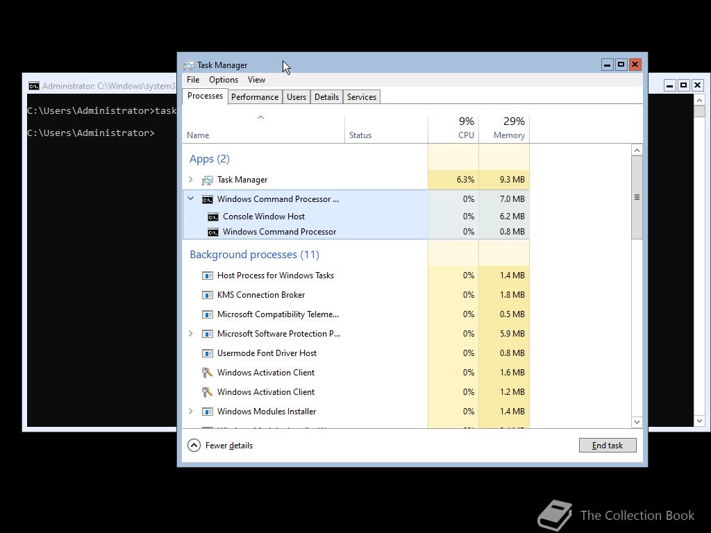Click the 9.3 MB memory value

tap(512, 180)
